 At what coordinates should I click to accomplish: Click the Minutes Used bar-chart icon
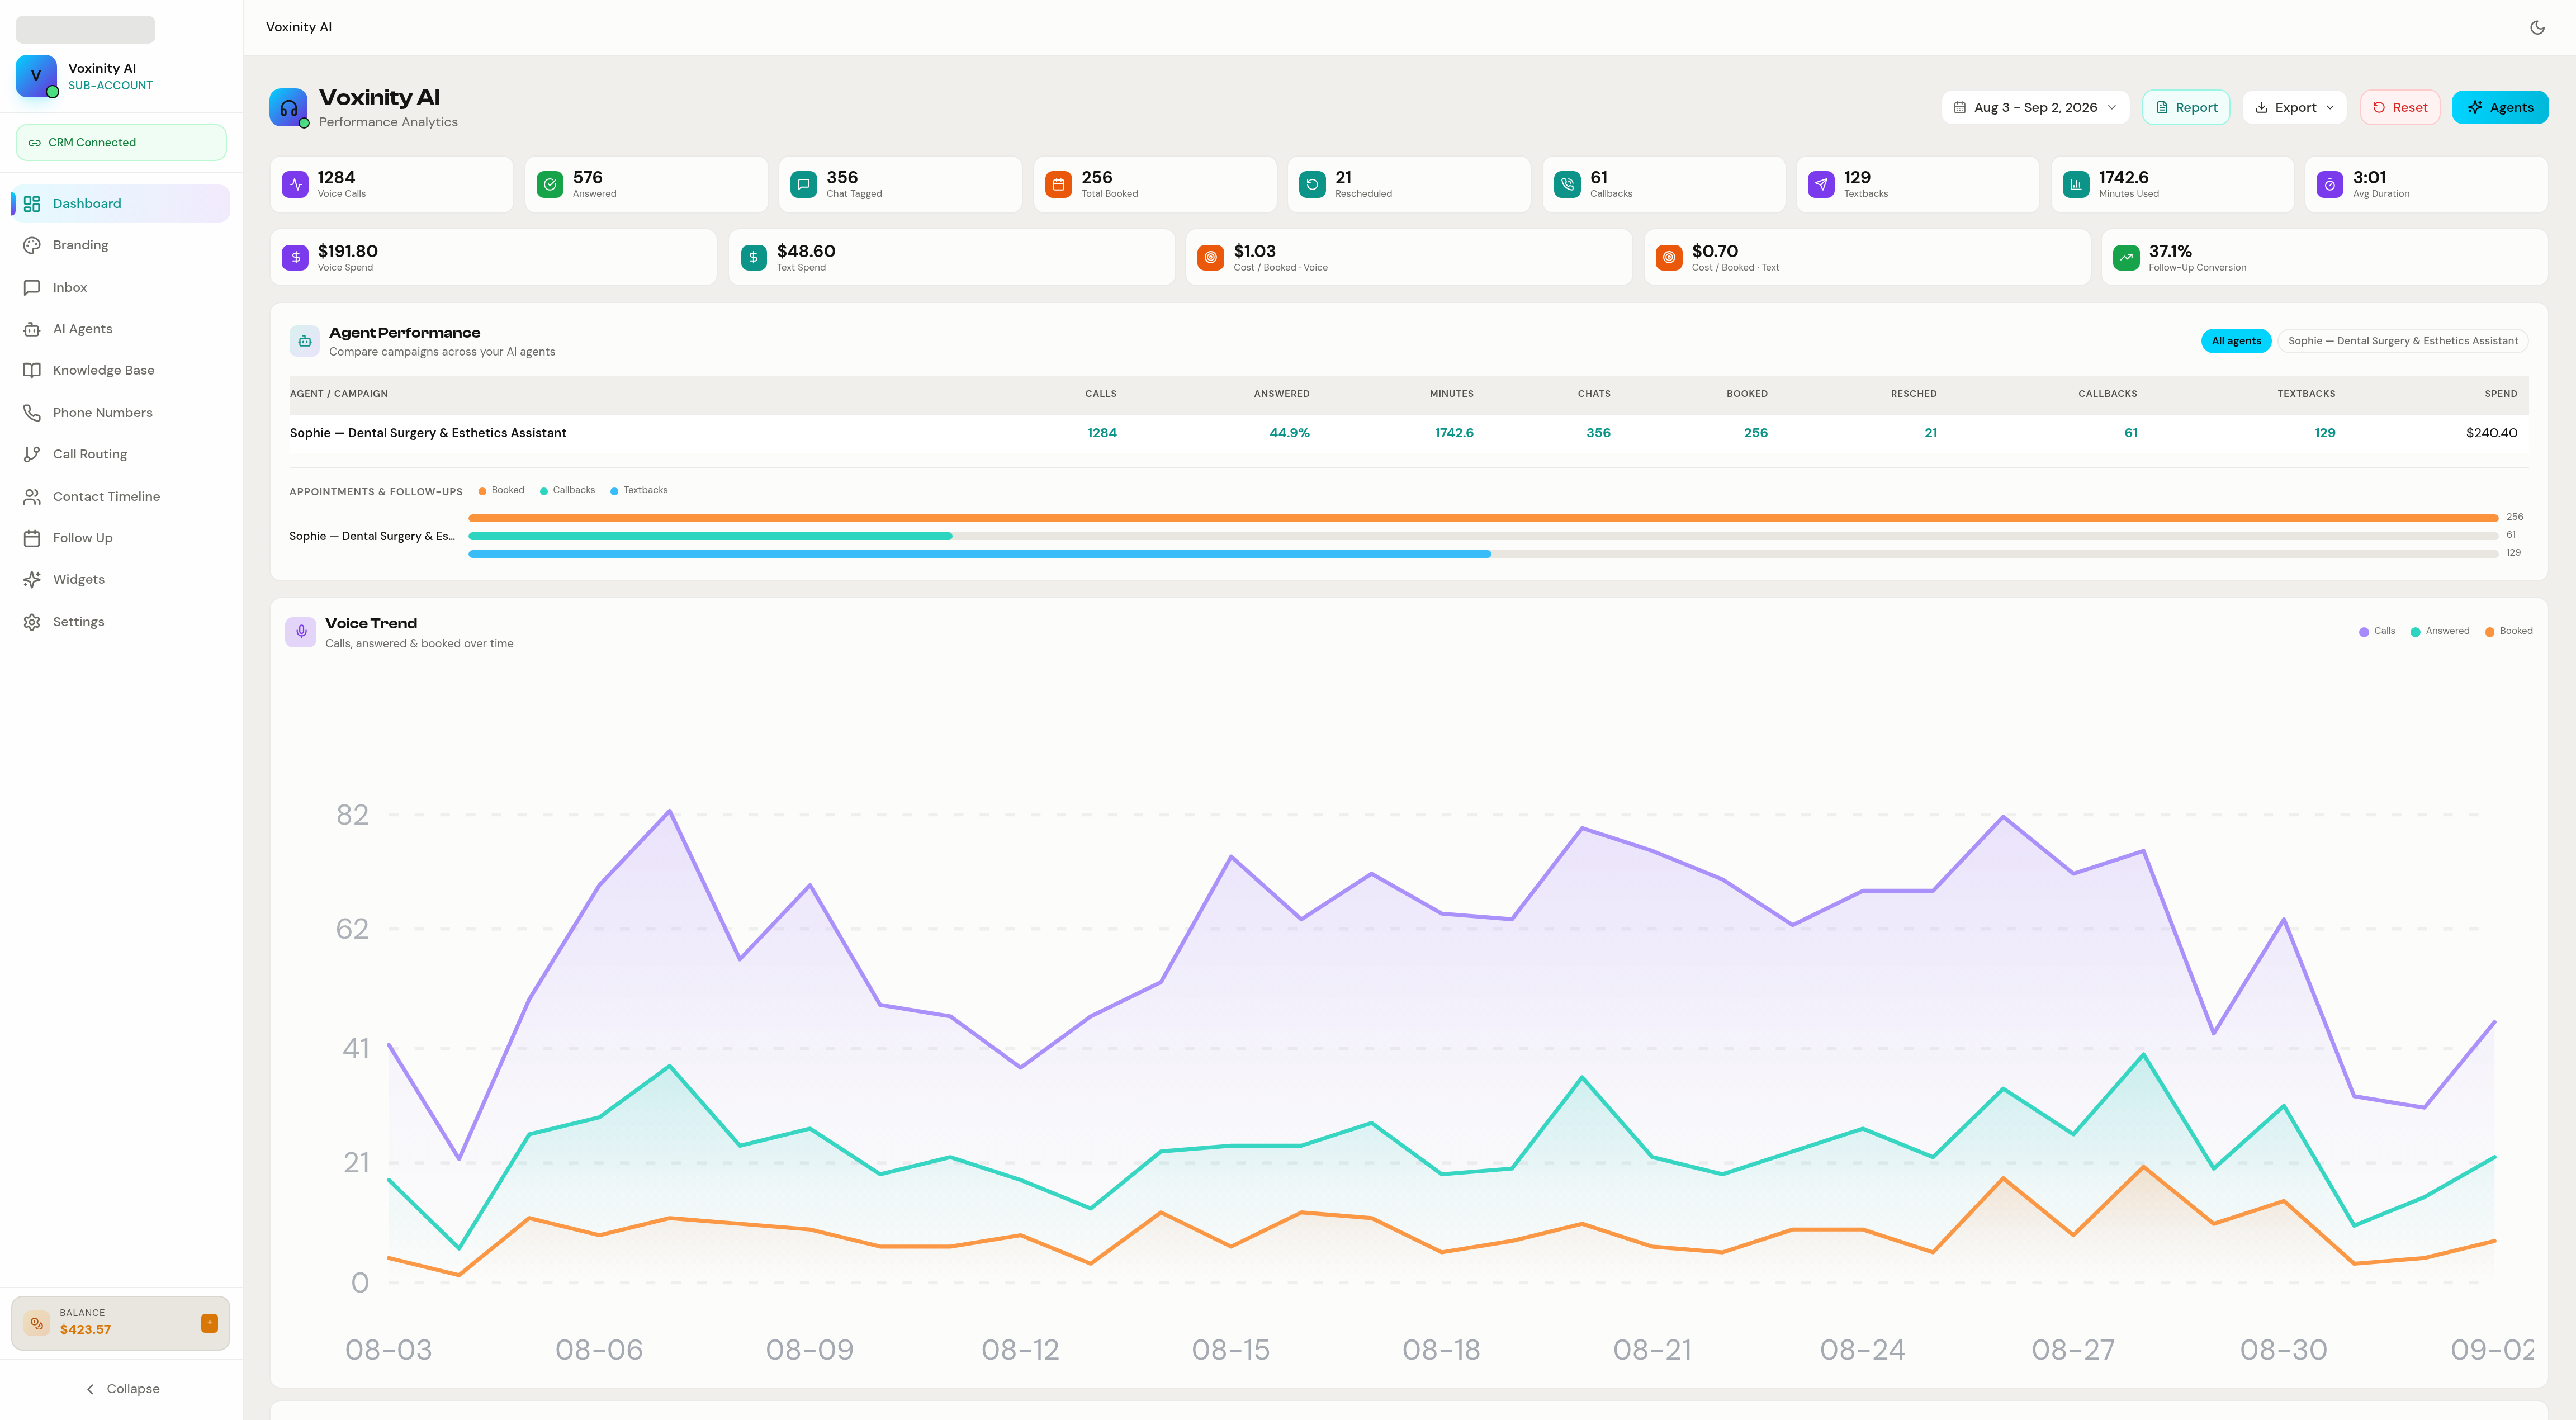click(2076, 184)
